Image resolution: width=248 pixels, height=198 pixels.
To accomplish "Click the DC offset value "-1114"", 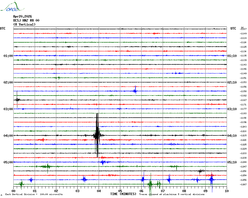I will (x=243, y=38).
